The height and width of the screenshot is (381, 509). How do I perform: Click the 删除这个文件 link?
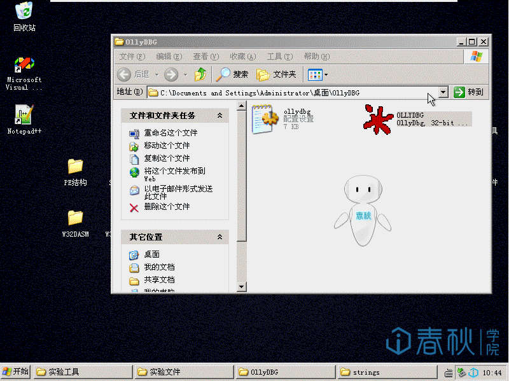[x=166, y=207]
